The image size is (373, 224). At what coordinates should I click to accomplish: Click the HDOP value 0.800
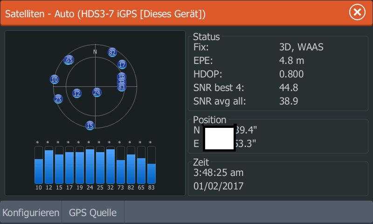(291, 74)
